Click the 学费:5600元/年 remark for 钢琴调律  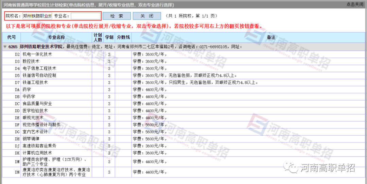pos(150,139)
